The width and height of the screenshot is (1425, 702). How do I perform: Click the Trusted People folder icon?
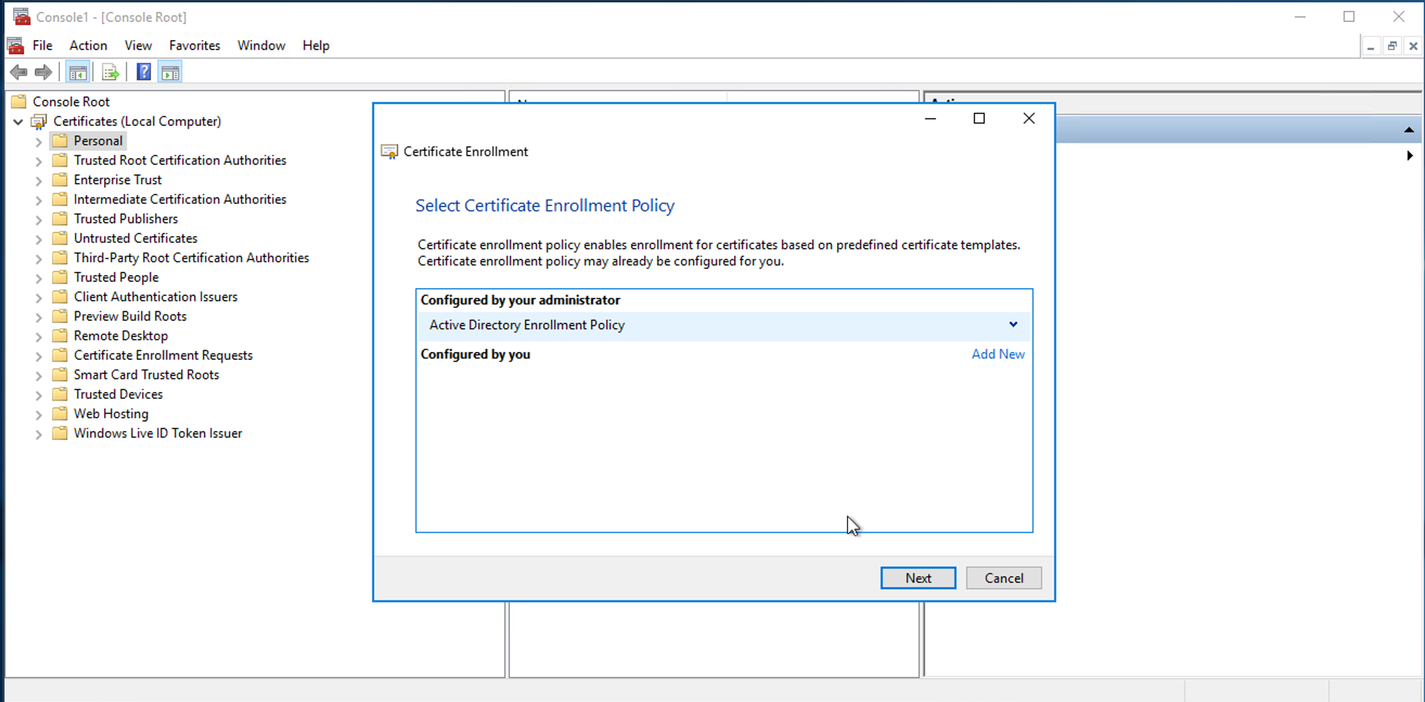click(60, 277)
